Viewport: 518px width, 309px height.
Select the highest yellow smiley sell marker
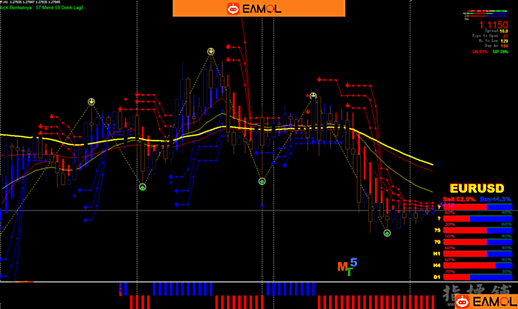click(211, 52)
